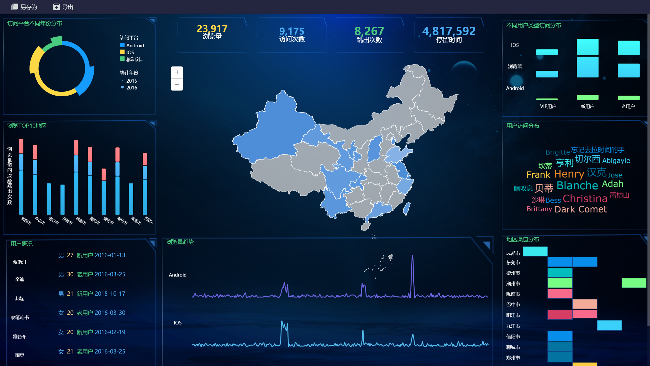
Task: Click the 潮州市 far-right green channel bar
Action: point(634,283)
